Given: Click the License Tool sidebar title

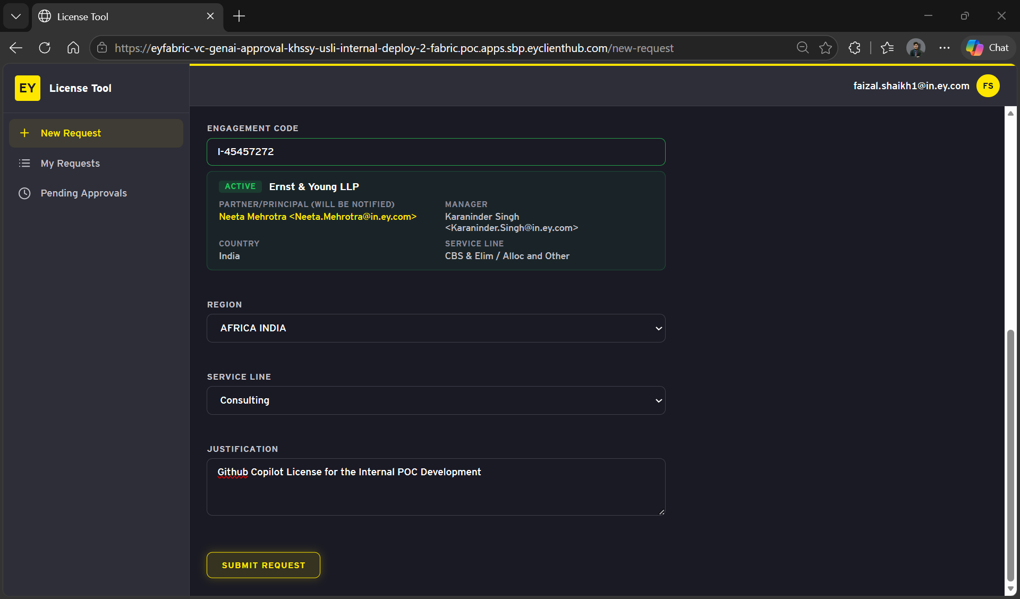Looking at the screenshot, I should click(80, 88).
